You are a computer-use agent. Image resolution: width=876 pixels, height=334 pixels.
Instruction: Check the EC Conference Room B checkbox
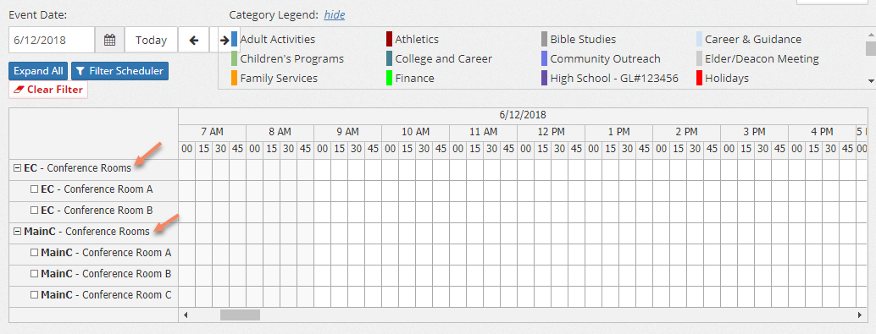(34, 211)
